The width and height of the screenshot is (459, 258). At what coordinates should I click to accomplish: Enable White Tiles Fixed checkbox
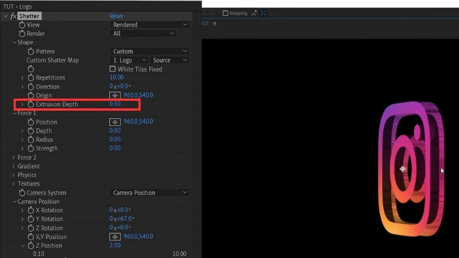pos(112,69)
